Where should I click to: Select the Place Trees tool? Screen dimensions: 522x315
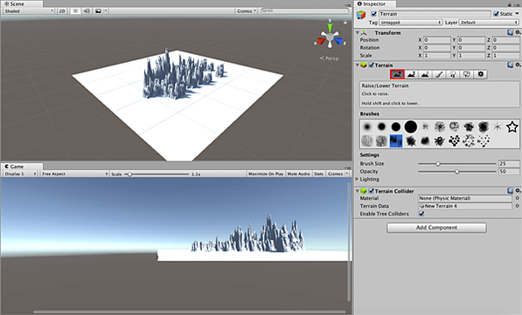(453, 74)
